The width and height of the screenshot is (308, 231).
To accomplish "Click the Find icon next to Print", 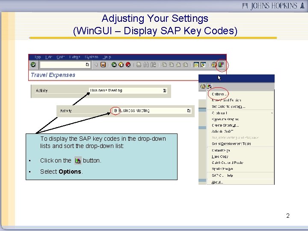I will 146,65.
